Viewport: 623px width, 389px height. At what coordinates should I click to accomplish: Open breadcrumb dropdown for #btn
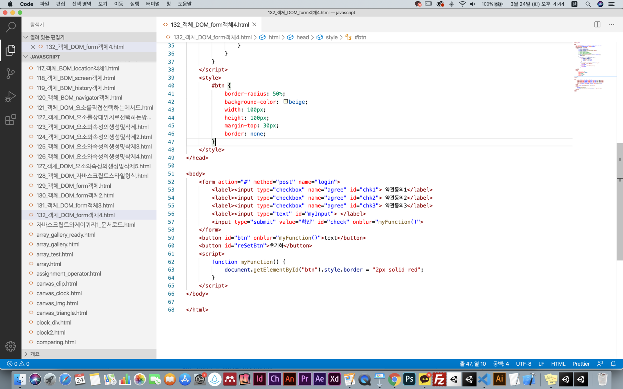pos(360,37)
